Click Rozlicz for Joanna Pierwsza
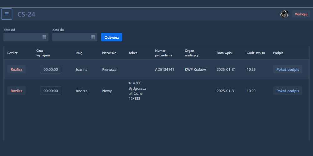The image size is (313, 156). (x=16, y=69)
